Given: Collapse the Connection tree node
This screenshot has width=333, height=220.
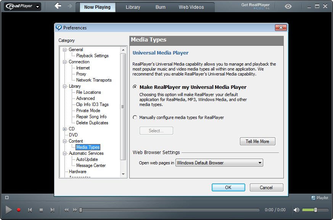Looking at the screenshot, I should (x=64, y=62).
